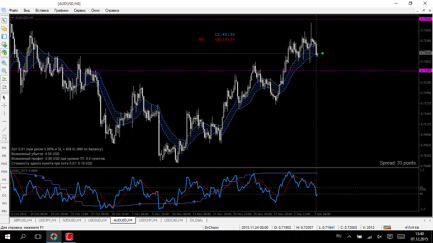Open the Файл menu
The width and height of the screenshot is (433, 243).
[14, 10]
